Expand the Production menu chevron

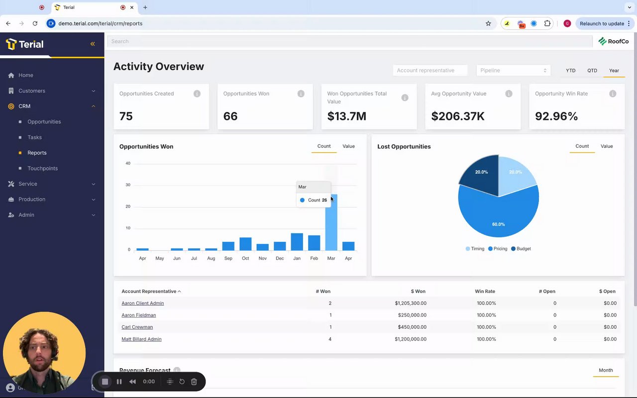coord(94,199)
